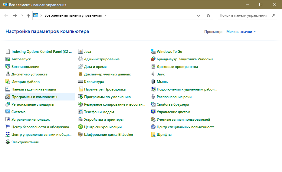This screenshot has height=172, width=282.
Task: Click the Поиск в панели управления field
Action: pyautogui.click(x=244, y=15)
